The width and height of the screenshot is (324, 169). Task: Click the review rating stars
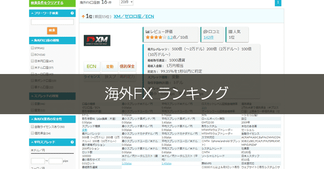[156, 37]
